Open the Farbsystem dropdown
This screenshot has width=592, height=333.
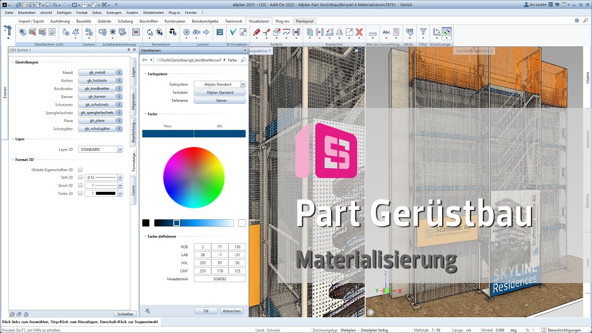[x=243, y=85]
